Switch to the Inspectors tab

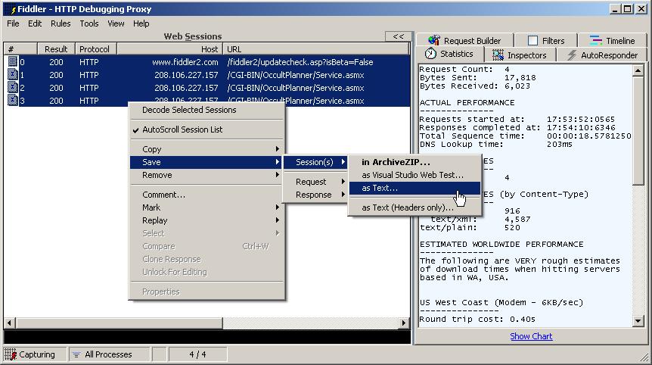(520, 55)
